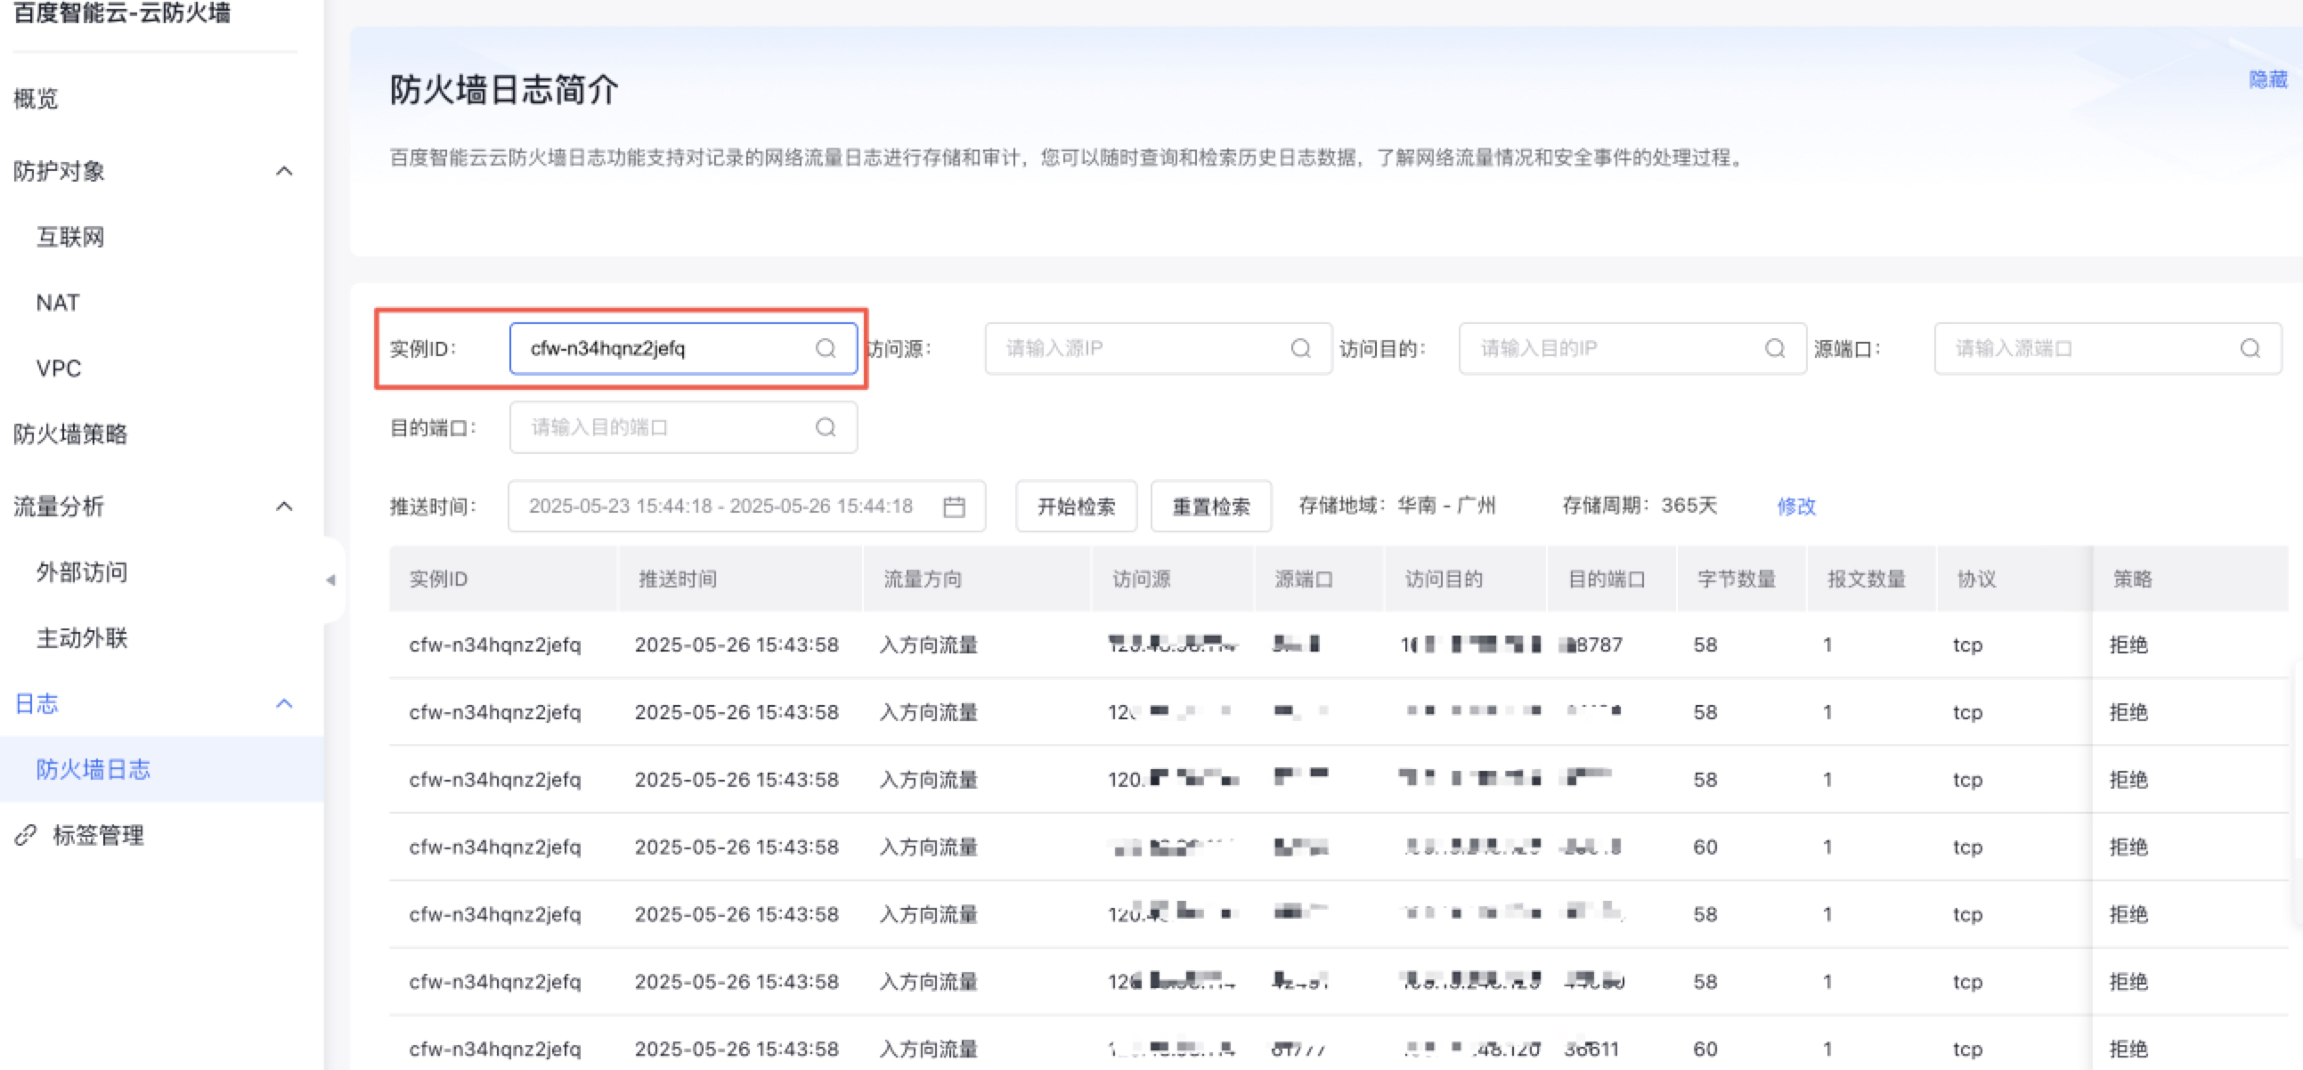2303x1070 pixels.
Task: Focus the 请输入目的IP input field
Action: (1632, 348)
